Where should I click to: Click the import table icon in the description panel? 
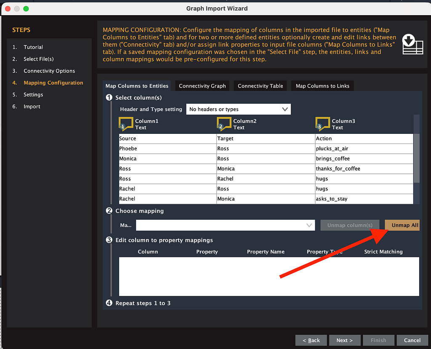click(412, 44)
